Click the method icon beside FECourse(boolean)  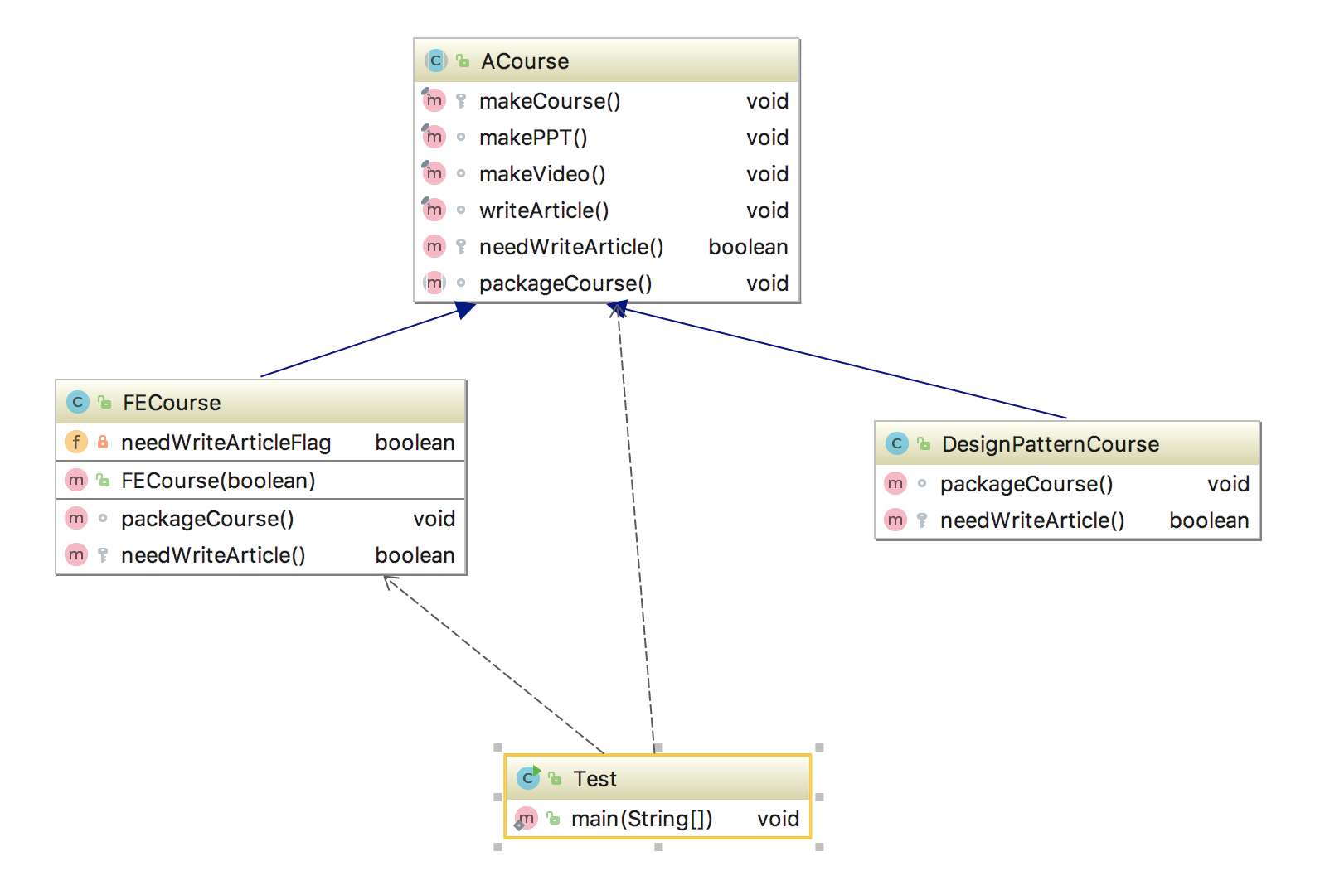tap(76, 480)
